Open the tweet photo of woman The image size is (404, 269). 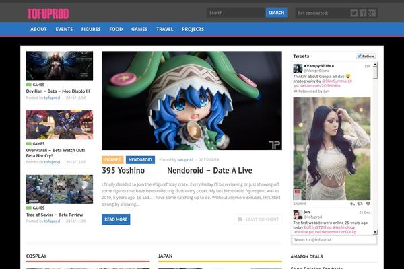tap(332, 149)
